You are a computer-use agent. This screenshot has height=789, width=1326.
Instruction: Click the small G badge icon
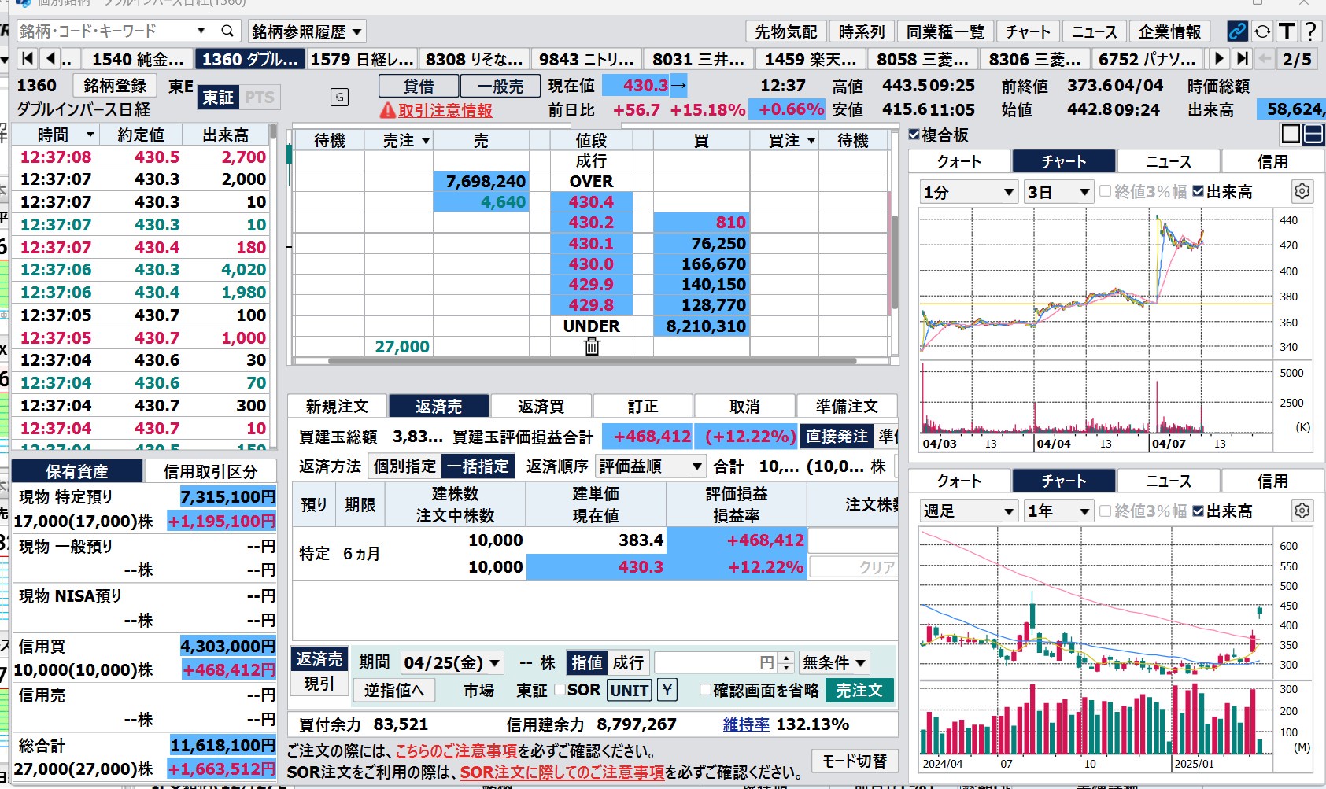pos(339,97)
